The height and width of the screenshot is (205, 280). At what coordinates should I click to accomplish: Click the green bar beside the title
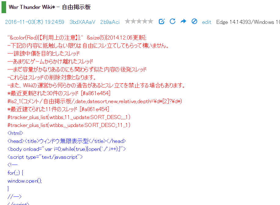click(x=4, y=7)
